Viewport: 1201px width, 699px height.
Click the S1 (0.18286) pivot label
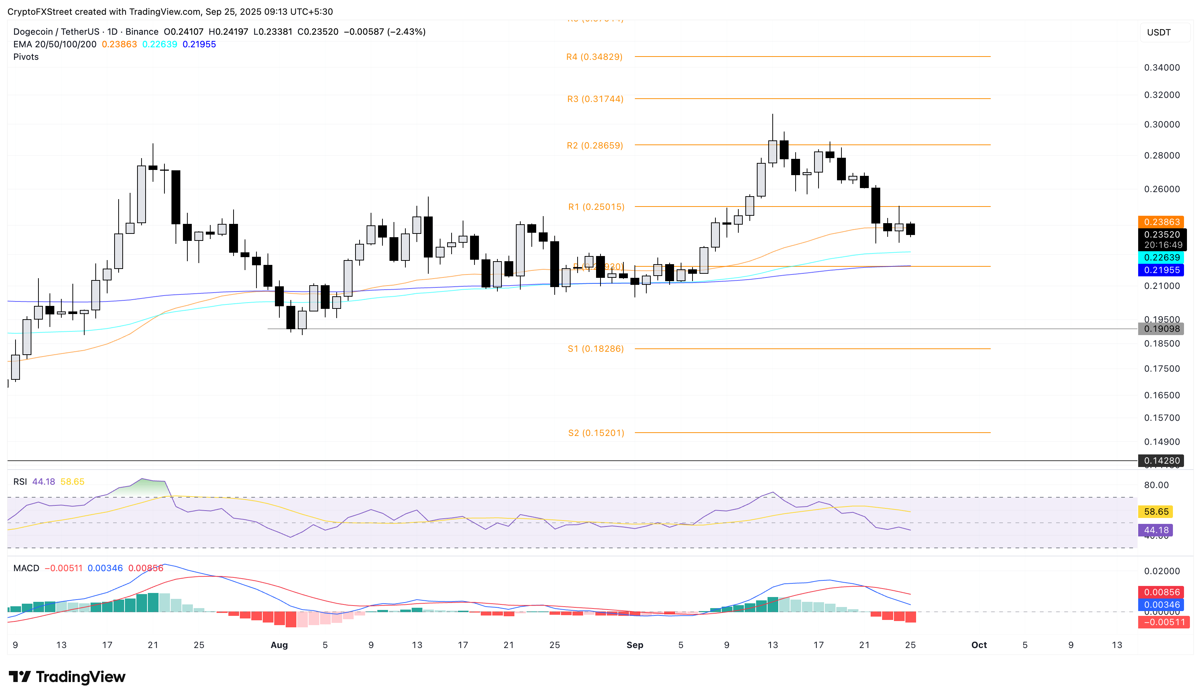point(595,349)
